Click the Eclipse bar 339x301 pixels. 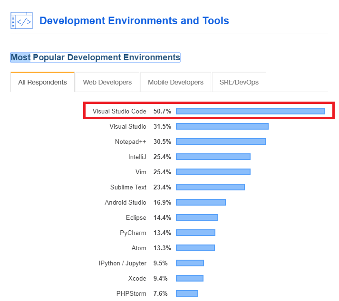click(x=197, y=217)
